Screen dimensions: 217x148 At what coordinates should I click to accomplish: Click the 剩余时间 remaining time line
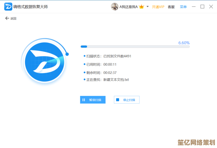pos(101,73)
